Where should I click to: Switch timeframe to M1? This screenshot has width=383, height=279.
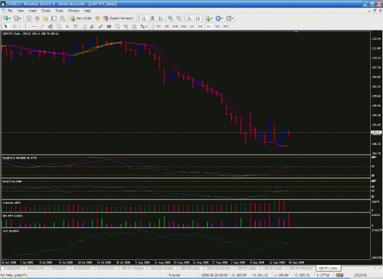(x=159, y=26)
